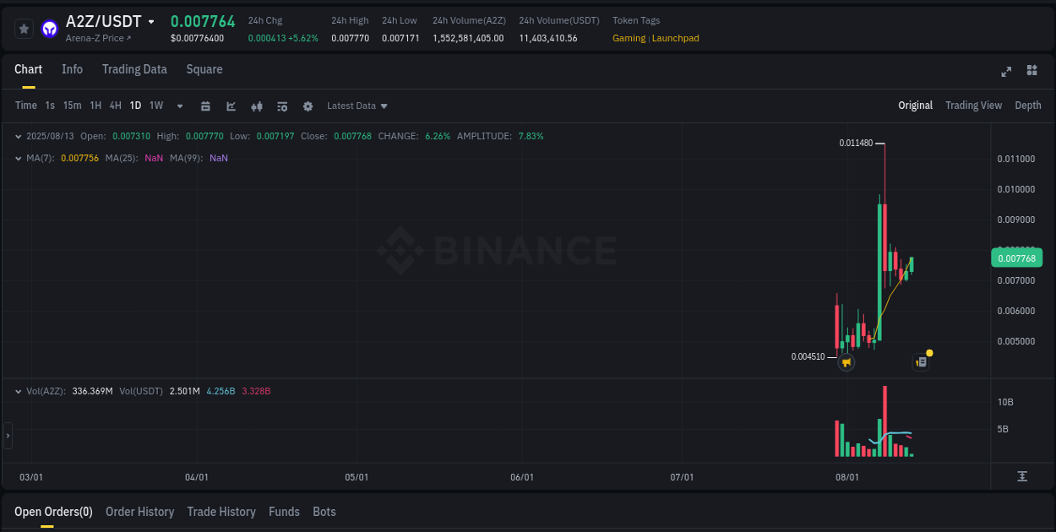Collapse the OHLC info row chevron
This screenshot has height=532, width=1056.
17,135
